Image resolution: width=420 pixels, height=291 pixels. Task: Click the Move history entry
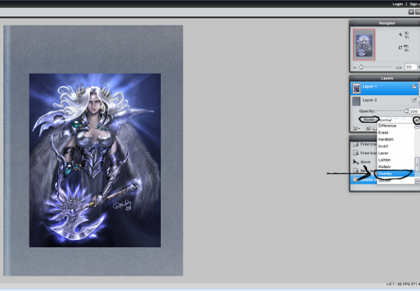tap(364, 162)
